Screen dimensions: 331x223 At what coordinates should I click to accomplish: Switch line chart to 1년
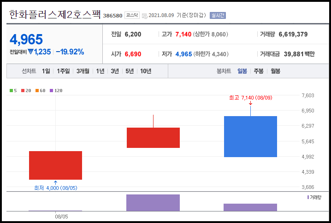coord(100,71)
